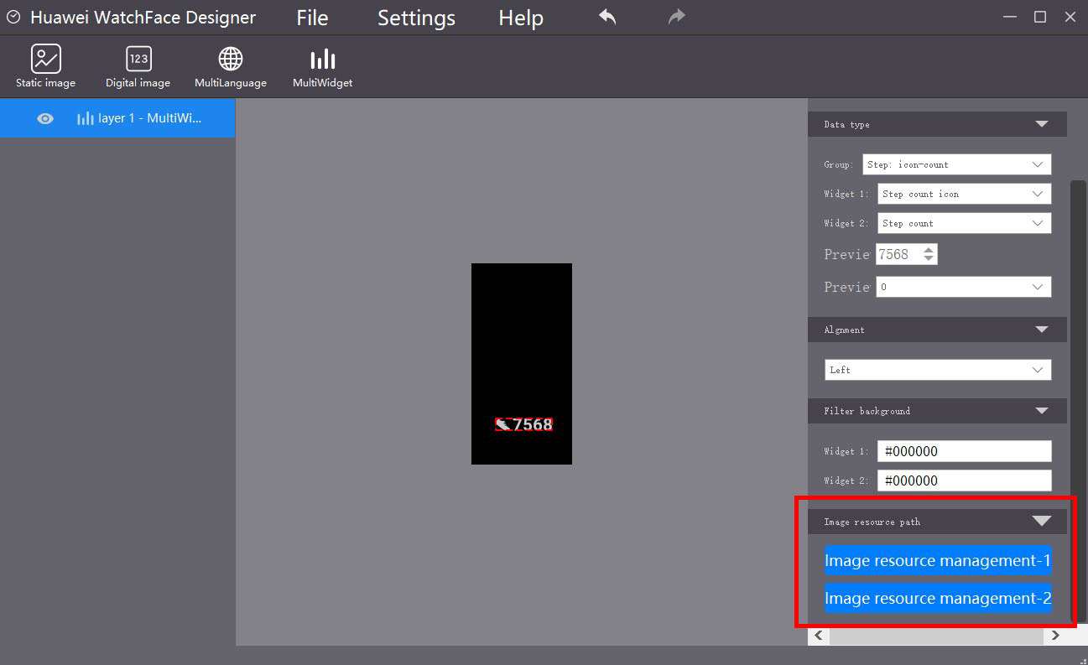The width and height of the screenshot is (1088, 665).
Task: Open Widget 2 Step count dropdown
Action: click(x=965, y=223)
